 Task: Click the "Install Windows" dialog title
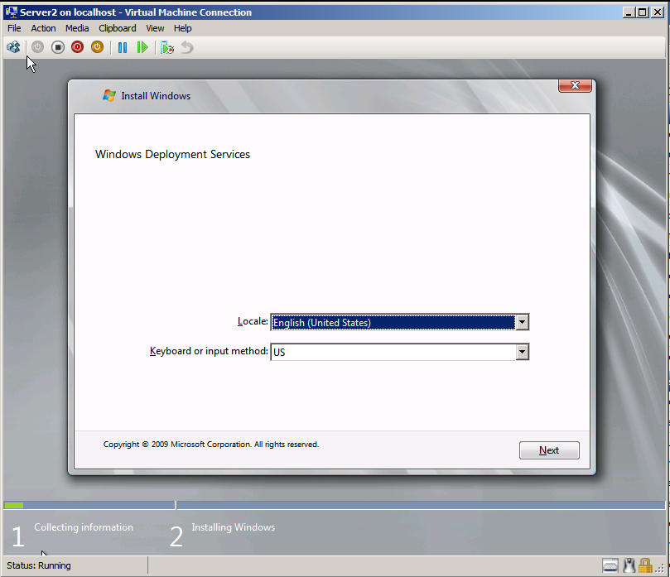pyautogui.click(x=156, y=96)
